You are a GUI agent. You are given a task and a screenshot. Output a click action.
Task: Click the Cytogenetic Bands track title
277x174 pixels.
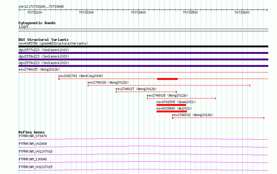pyautogui.click(x=37, y=23)
